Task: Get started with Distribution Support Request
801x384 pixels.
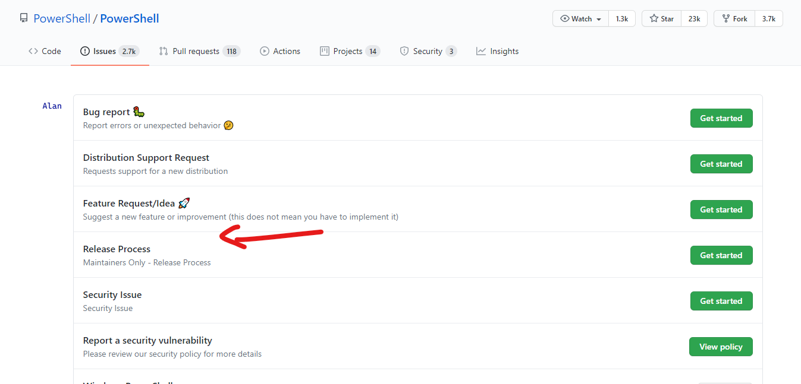Action: pyautogui.click(x=721, y=164)
